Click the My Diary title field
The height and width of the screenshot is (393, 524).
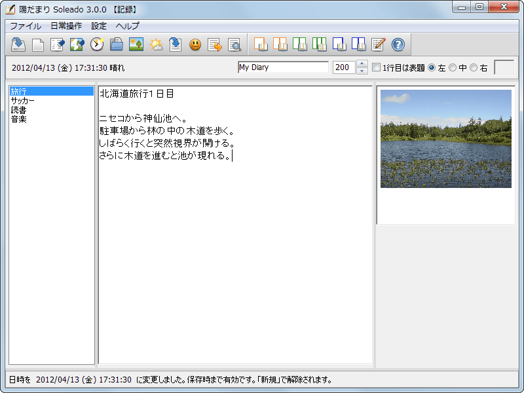pyautogui.click(x=284, y=67)
